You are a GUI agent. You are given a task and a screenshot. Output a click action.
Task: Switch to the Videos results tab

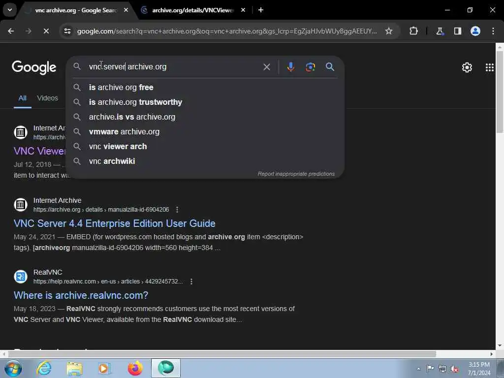(48, 98)
